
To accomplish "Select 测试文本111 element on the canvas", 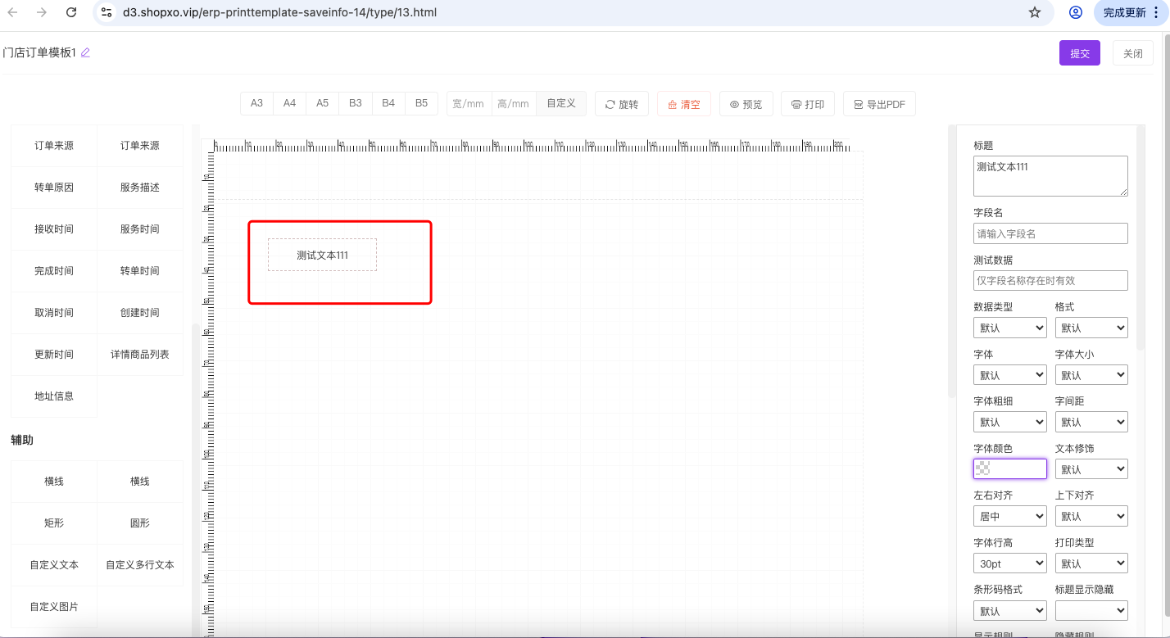I will [322, 255].
